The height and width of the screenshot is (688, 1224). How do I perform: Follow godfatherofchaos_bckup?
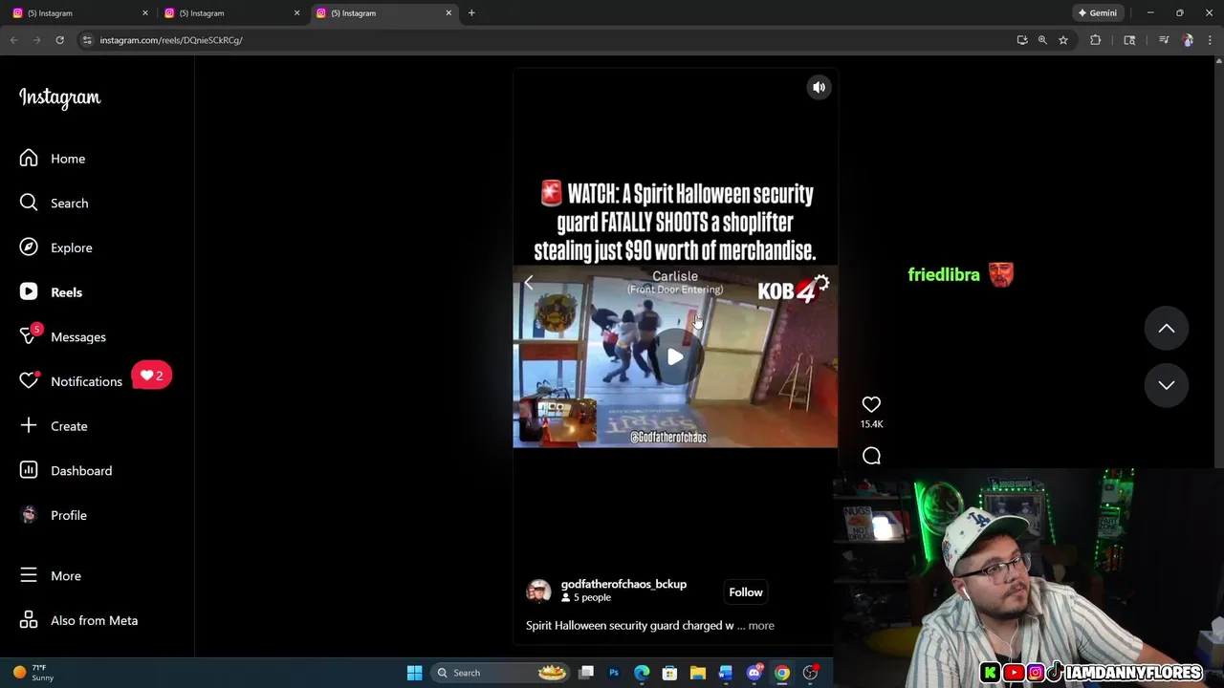point(746,592)
